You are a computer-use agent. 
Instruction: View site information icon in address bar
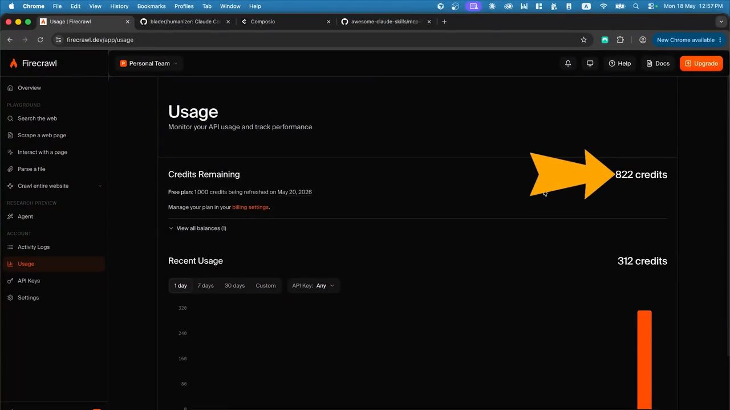(58, 40)
